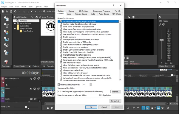Click OK to confirm preferences

pos(91,107)
